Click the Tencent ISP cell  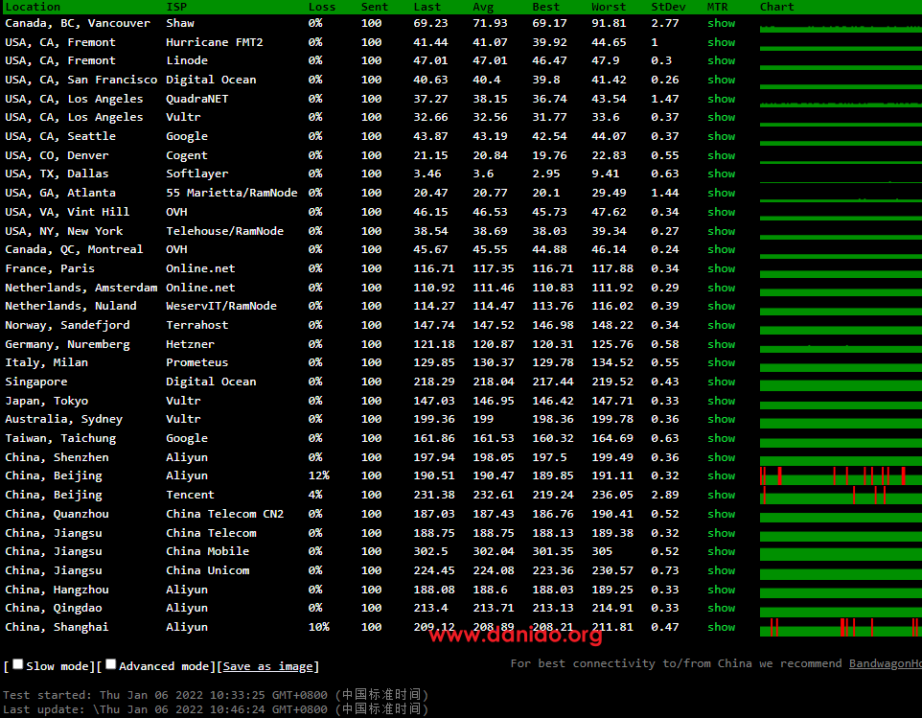click(190, 495)
